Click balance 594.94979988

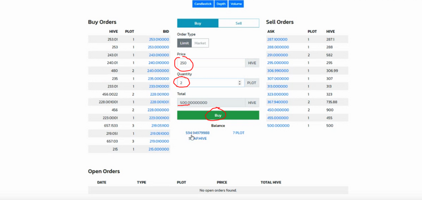[198, 133]
